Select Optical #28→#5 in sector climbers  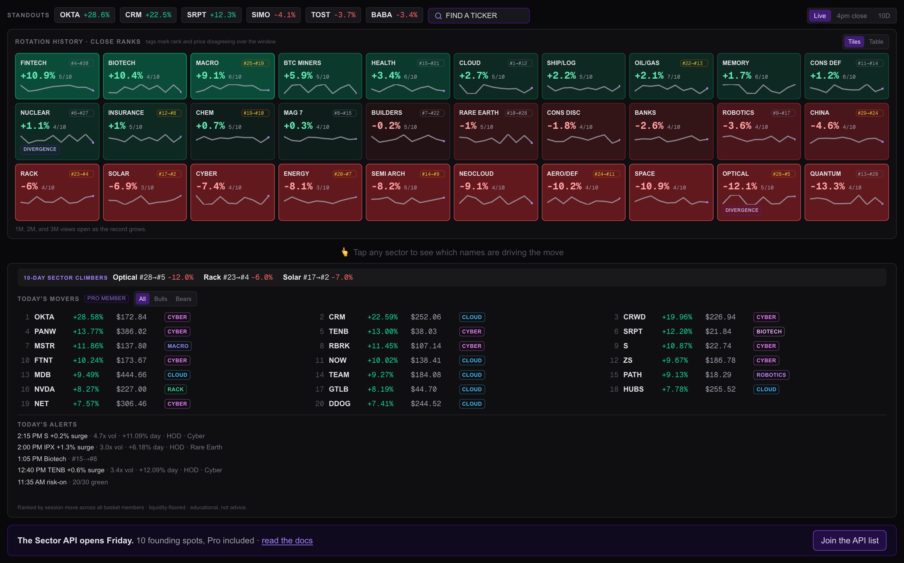coord(153,277)
